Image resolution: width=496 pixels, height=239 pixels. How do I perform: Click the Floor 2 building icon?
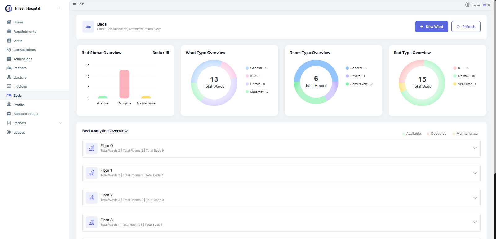coord(91,198)
